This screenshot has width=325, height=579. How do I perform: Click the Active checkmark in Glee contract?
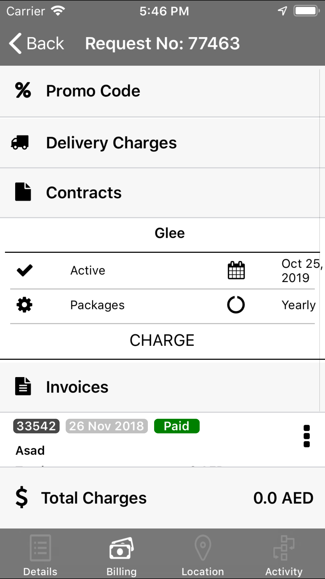(24, 270)
